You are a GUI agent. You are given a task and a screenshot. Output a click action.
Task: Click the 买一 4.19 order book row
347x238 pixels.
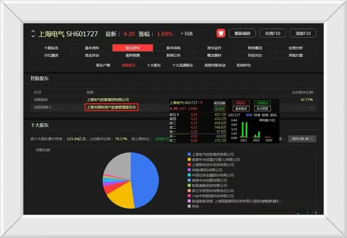point(198,136)
